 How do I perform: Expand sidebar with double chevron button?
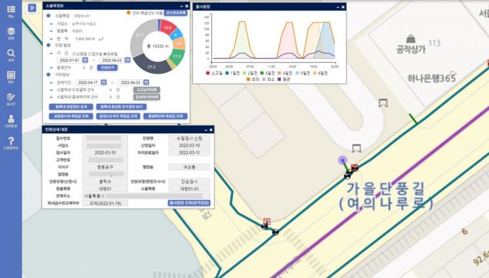click(32, 7)
